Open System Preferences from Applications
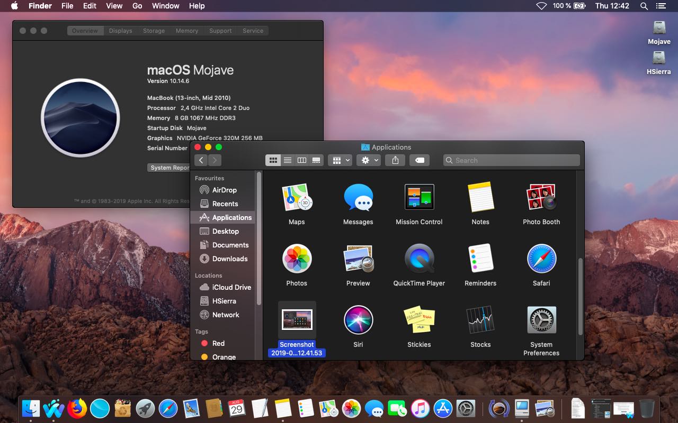678x423 pixels. click(541, 320)
